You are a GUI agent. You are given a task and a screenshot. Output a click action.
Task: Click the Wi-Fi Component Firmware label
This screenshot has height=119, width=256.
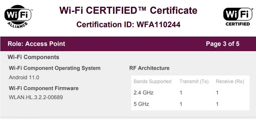point(44,88)
